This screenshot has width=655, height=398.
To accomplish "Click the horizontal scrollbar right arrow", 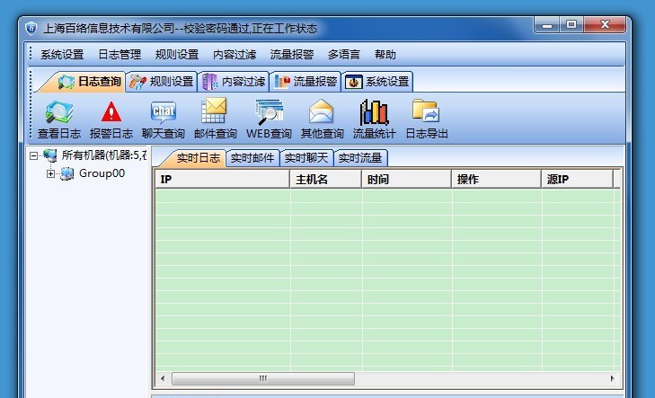I will click(613, 379).
